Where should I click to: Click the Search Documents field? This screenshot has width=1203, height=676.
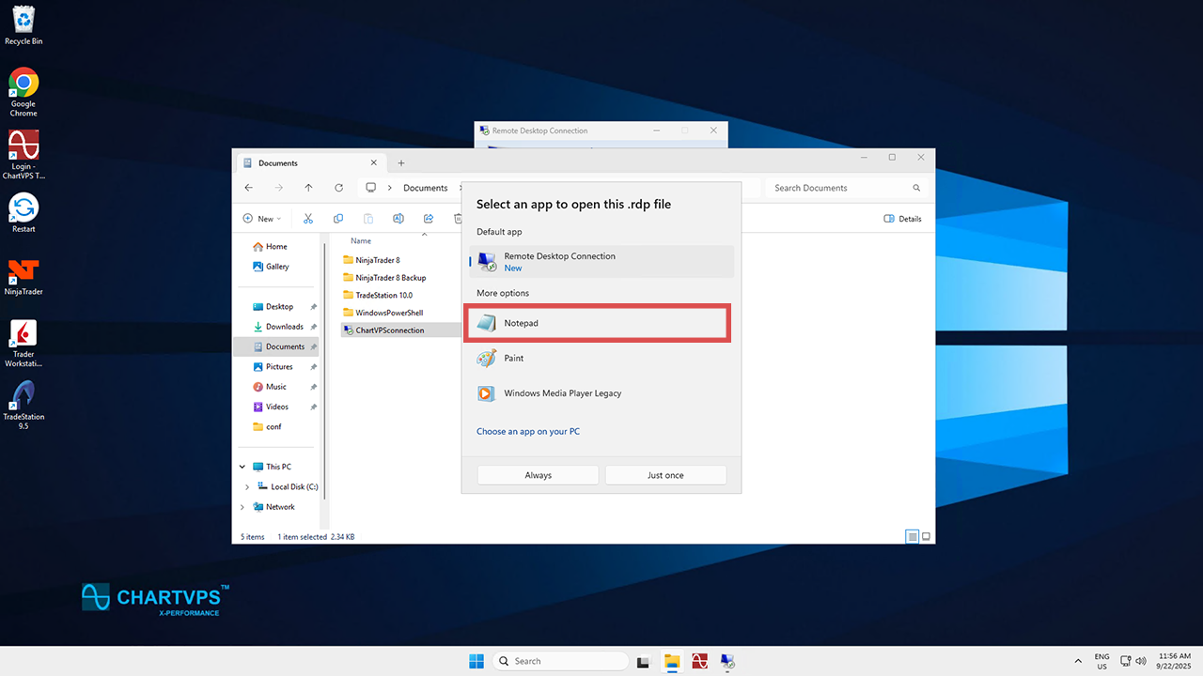coord(841,188)
